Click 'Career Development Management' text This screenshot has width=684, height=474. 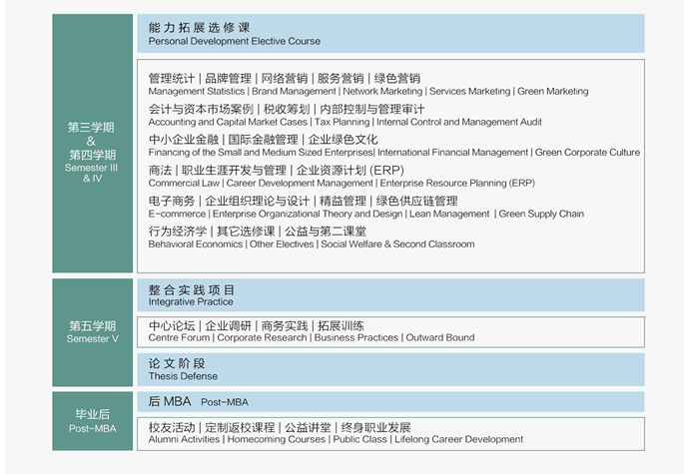click(300, 184)
